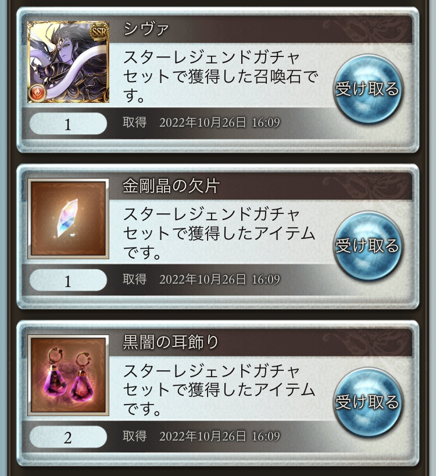Click the 取得 date line for シヴァ
436x476 pixels.
[201, 122]
